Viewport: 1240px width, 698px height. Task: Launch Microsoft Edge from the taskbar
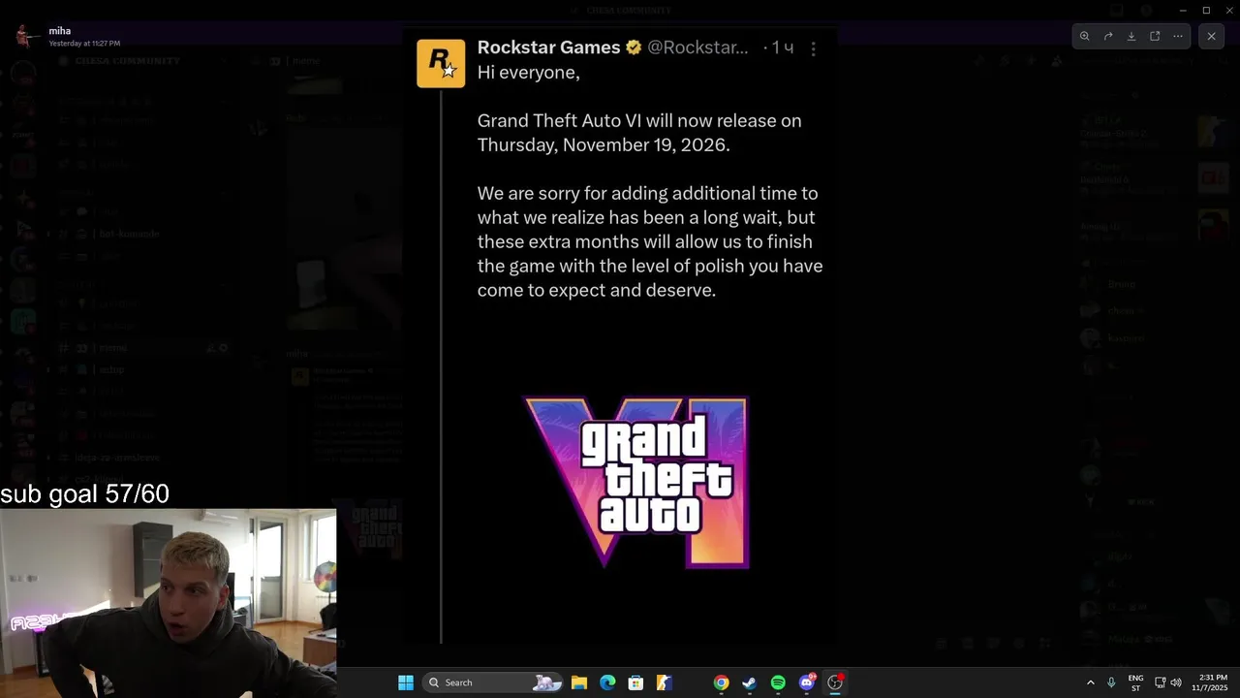tap(607, 682)
